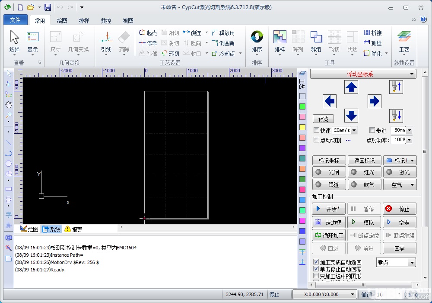The image size is (432, 303).
Task: Switch to the 绘图 ribbon tab
Action: pyautogui.click(x=62, y=20)
